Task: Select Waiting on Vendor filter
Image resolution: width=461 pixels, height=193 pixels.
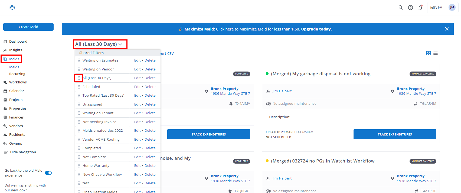Action: [98, 69]
